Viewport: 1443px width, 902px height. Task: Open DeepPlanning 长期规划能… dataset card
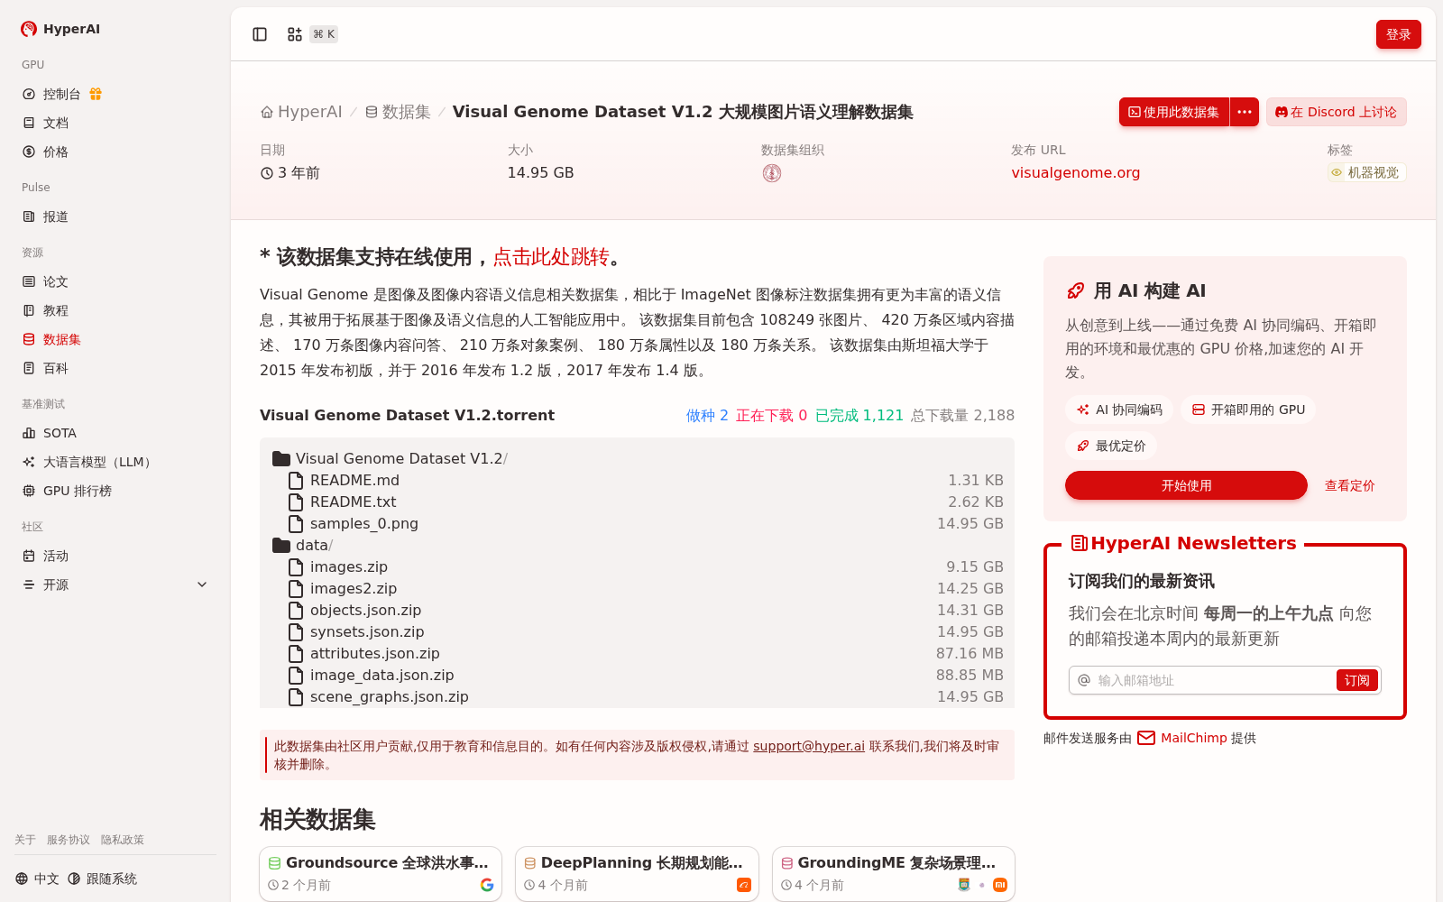point(637,873)
